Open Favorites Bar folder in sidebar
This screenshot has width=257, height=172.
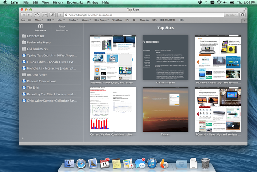pyautogui.click(x=51, y=36)
